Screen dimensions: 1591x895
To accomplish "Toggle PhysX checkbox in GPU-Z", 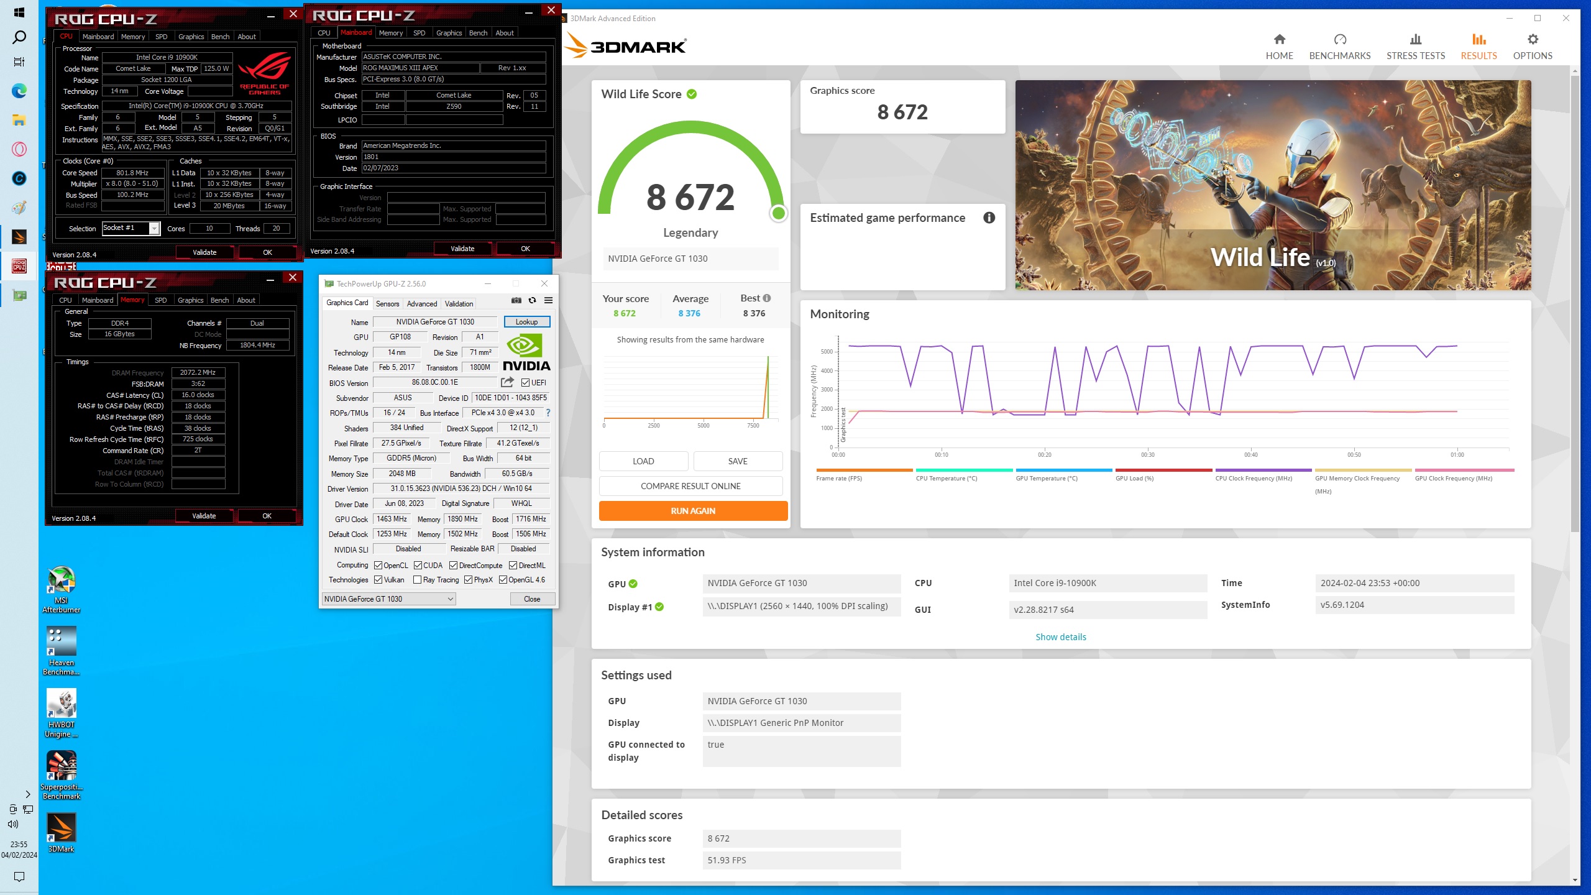I will (x=468, y=580).
